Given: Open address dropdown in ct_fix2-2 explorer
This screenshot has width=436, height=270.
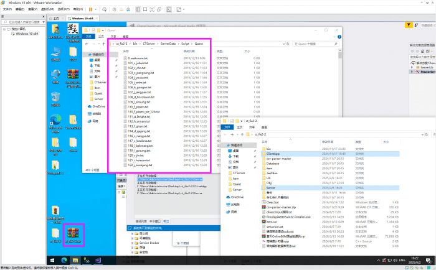Looking at the screenshot, I should (422, 134).
